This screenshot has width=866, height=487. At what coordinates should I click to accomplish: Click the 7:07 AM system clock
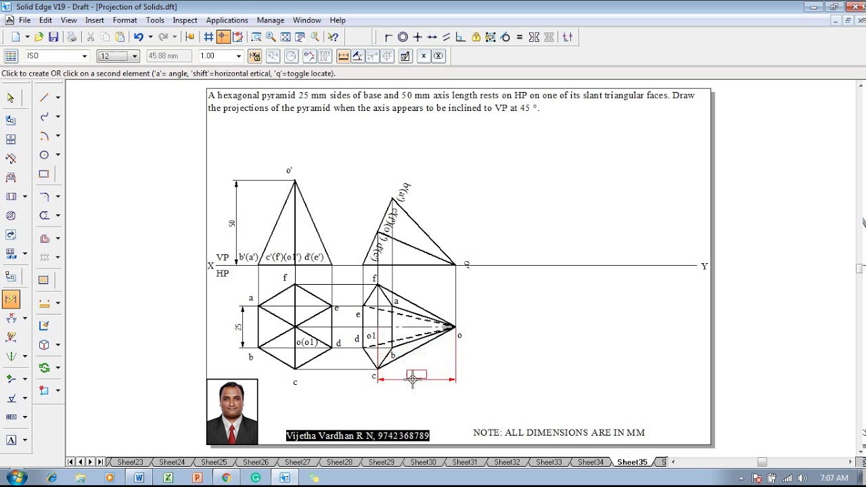834,478
